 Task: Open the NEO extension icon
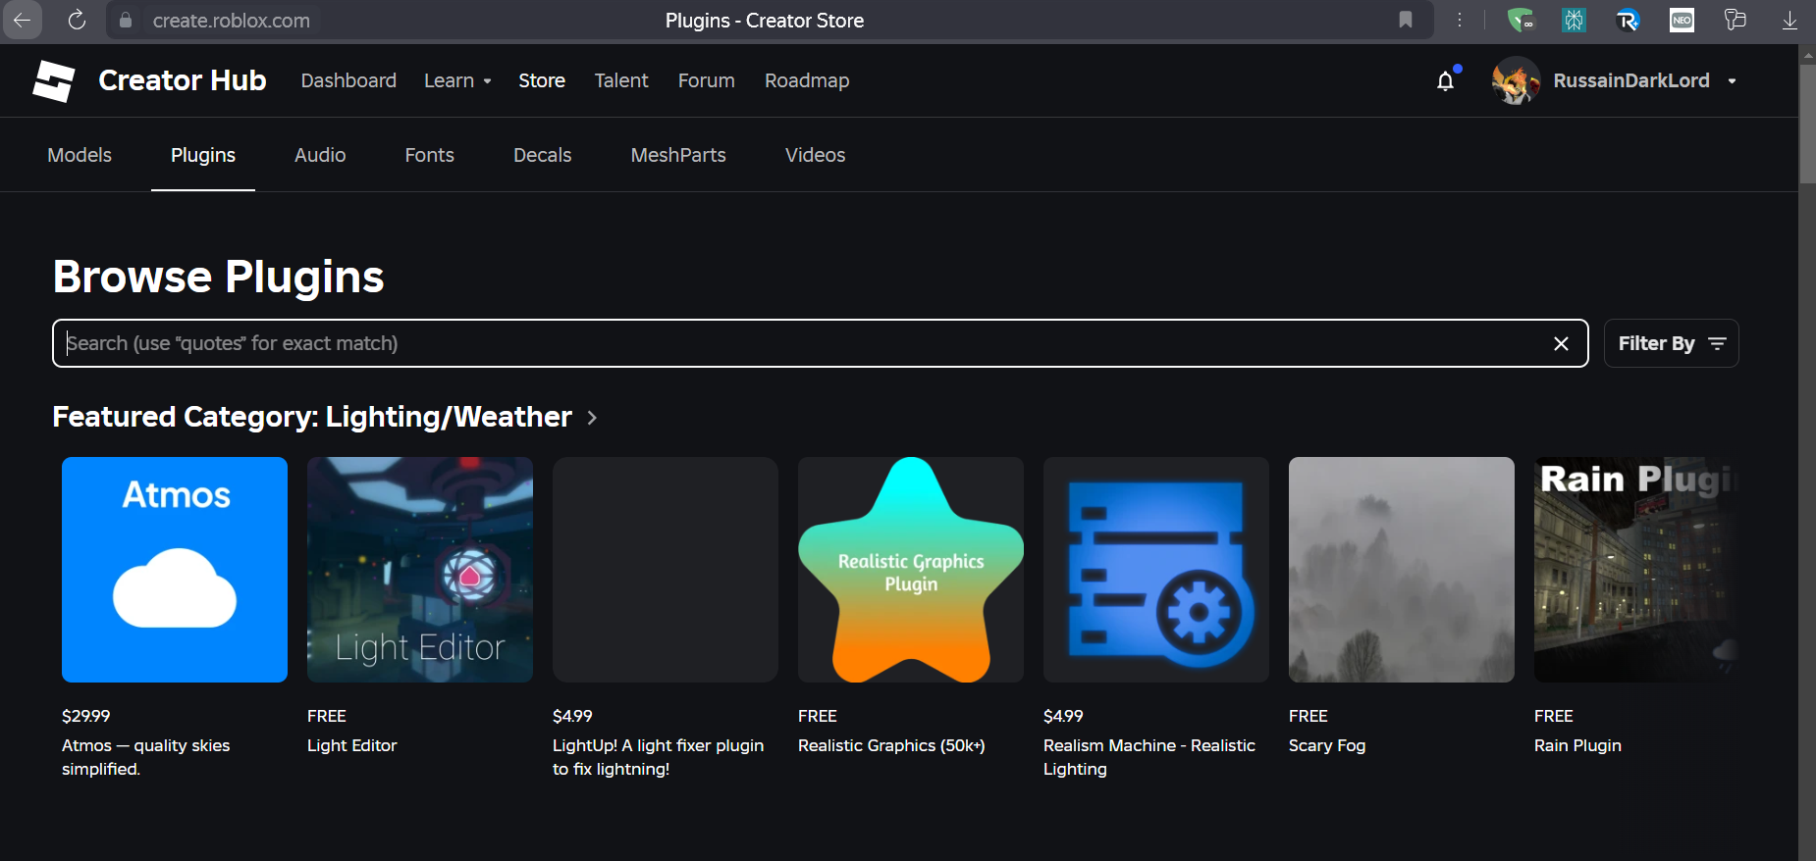click(1682, 20)
